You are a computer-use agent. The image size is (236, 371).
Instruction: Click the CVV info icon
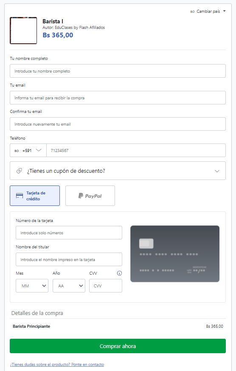(120, 273)
